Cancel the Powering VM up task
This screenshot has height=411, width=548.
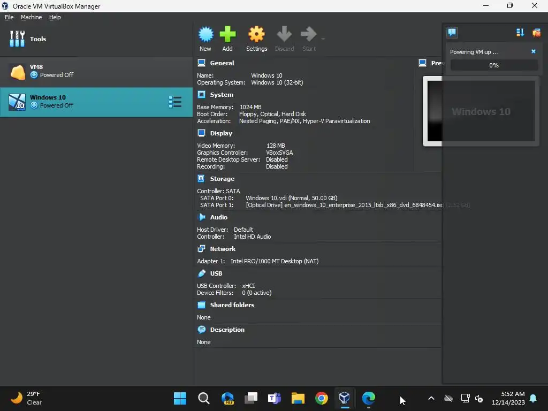coord(534,51)
